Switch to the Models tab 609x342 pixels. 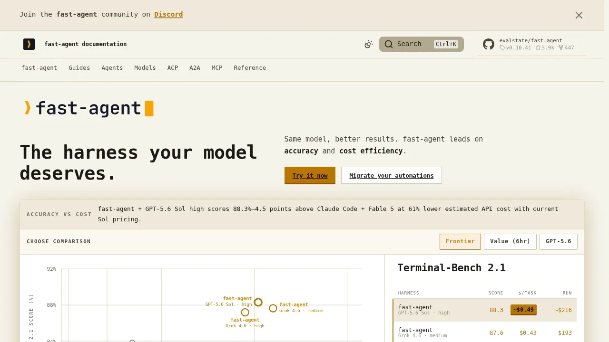pos(145,68)
